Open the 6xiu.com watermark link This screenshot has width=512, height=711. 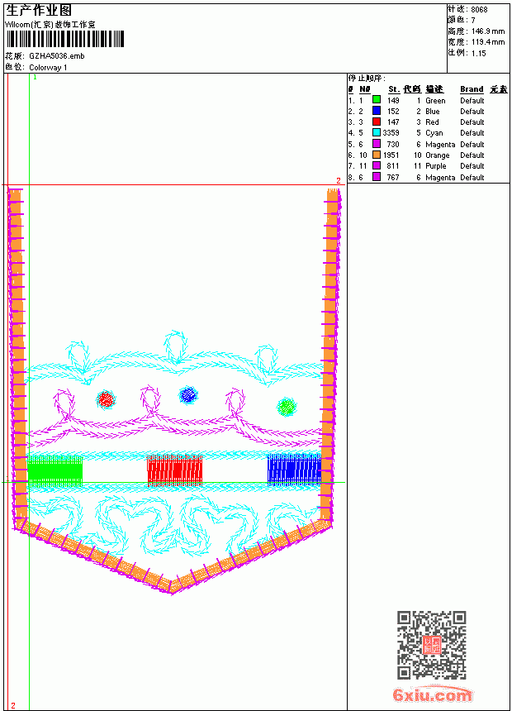click(433, 694)
